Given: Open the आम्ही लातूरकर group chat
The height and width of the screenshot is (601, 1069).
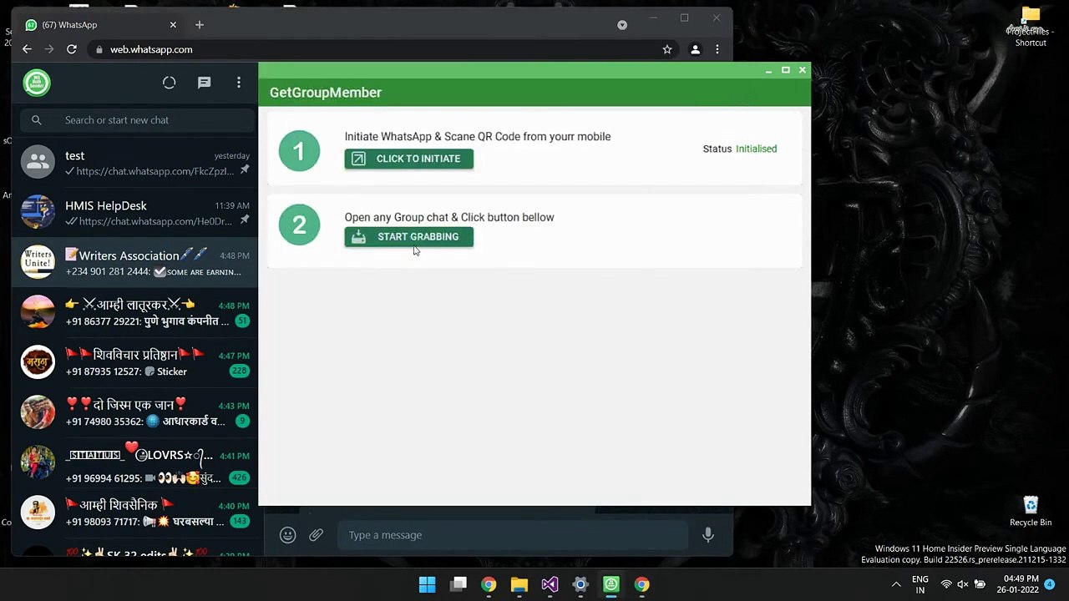Looking at the screenshot, I should pos(135,313).
